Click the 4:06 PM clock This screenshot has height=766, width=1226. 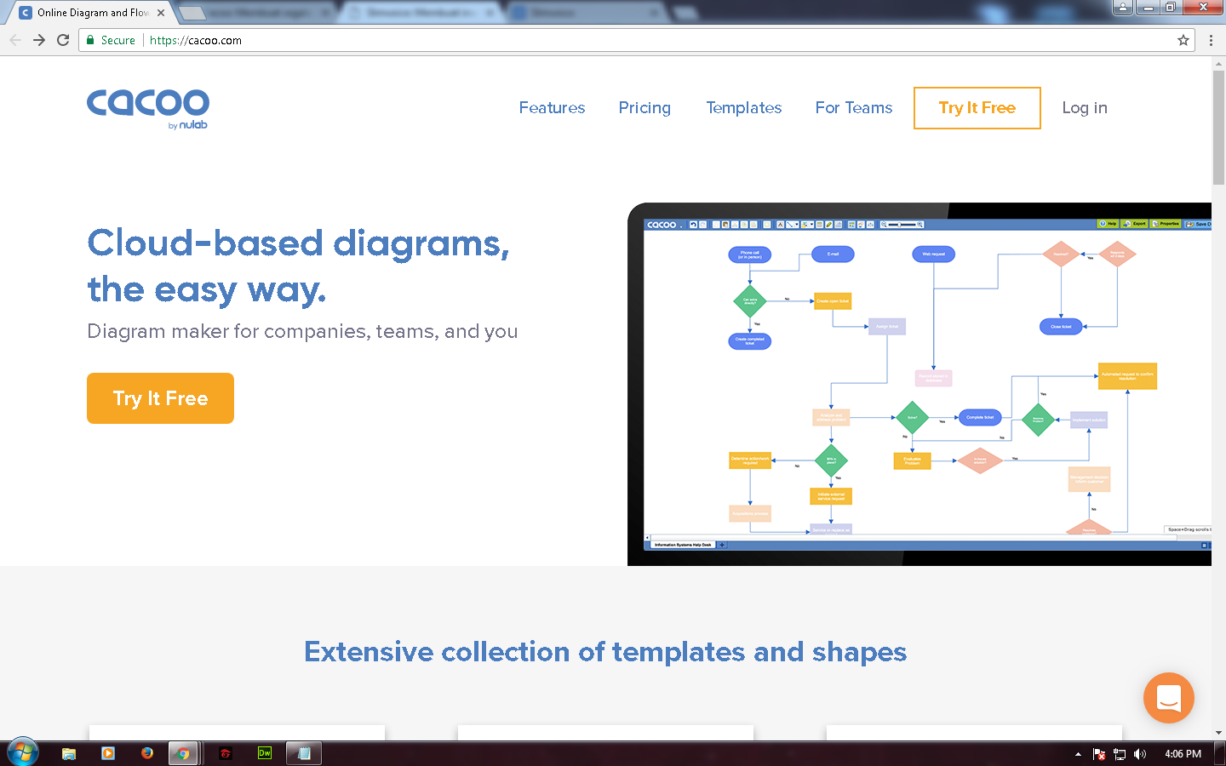pos(1183,754)
